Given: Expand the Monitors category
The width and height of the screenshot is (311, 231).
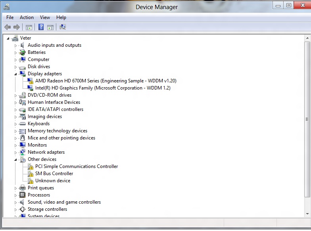Looking at the screenshot, I should [x=15, y=145].
